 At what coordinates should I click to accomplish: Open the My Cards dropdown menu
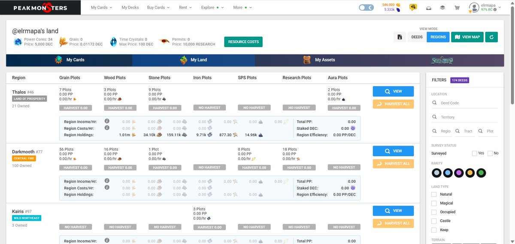102,7
